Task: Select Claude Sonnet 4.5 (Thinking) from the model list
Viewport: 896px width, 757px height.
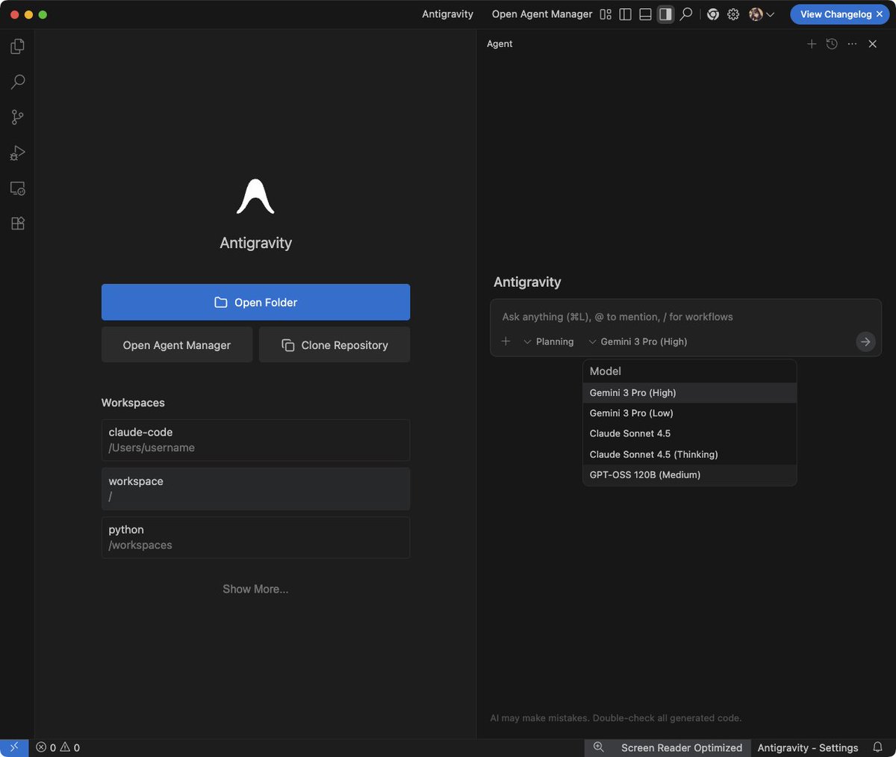Action: (653, 454)
